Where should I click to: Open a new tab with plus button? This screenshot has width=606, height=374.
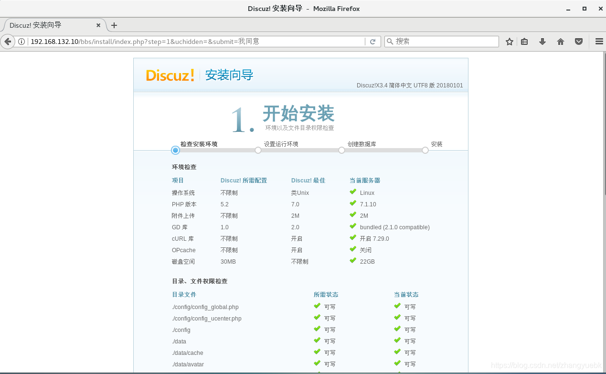[x=114, y=25]
